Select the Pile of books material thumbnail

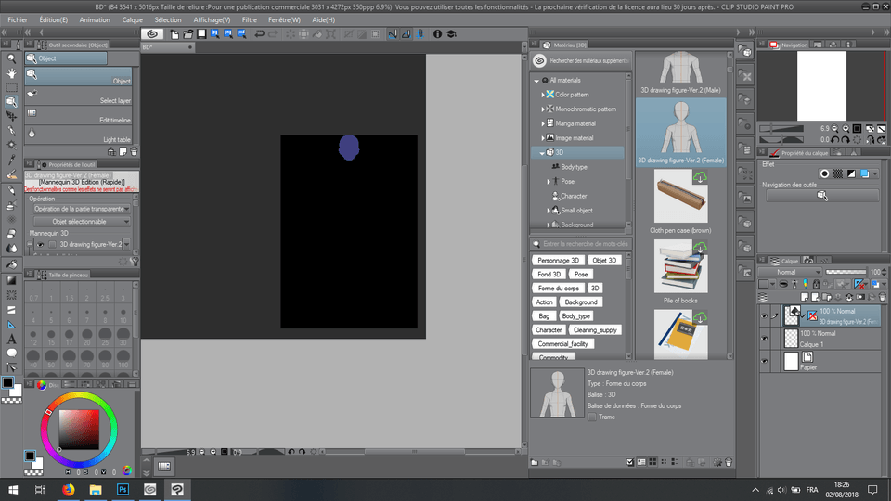(680, 266)
